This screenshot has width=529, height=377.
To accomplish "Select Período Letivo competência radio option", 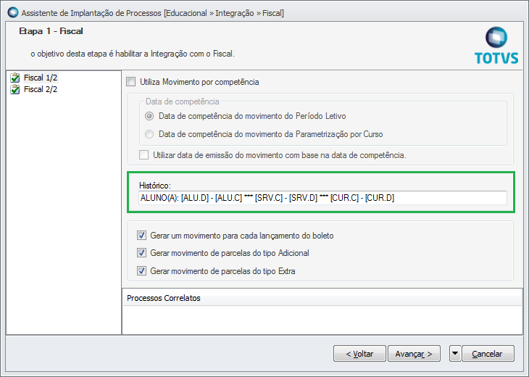I will [x=149, y=116].
